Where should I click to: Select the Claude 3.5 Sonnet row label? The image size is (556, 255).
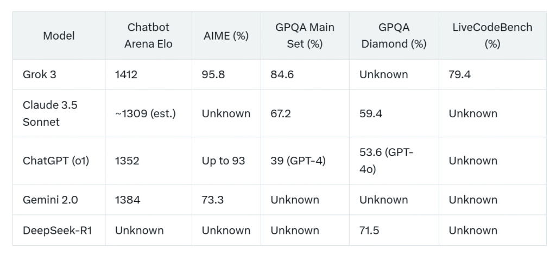pyautogui.click(x=50, y=113)
